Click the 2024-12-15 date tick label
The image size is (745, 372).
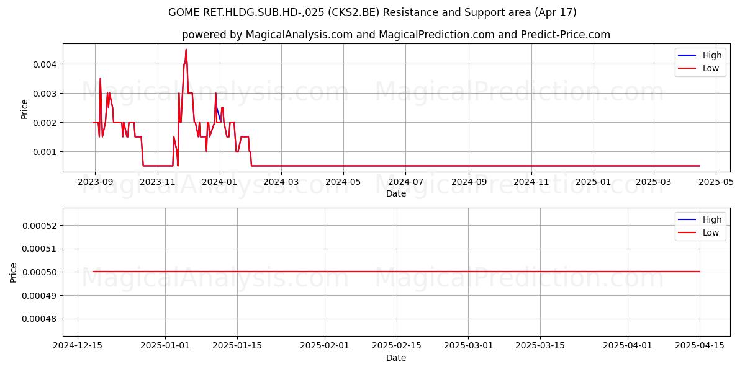pyautogui.click(x=77, y=347)
